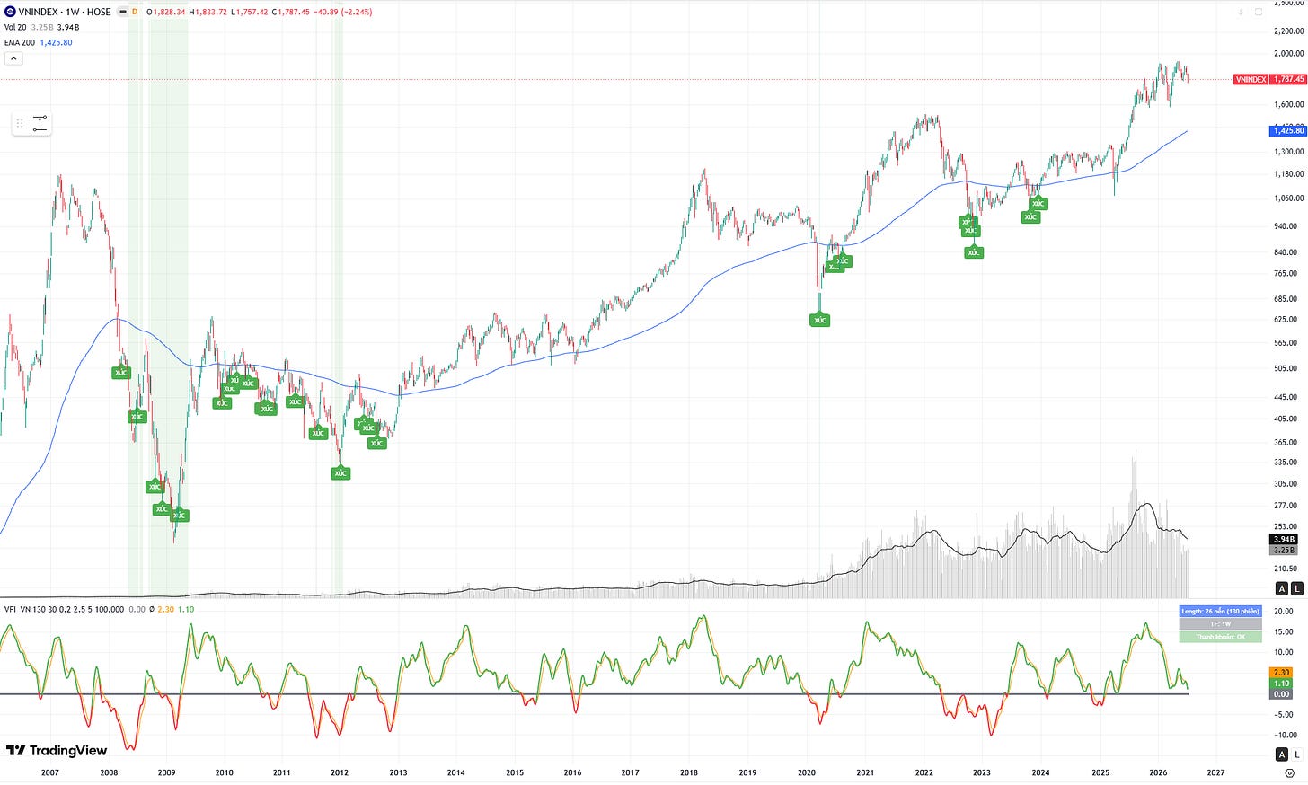
Task: Click the green Thanh khoản: OK cell
Action: click(x=1220, y=637)
